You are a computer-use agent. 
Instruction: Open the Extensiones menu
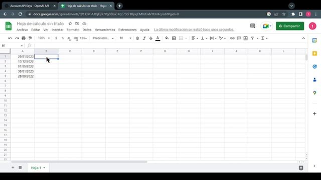click(x=127, y=30)
